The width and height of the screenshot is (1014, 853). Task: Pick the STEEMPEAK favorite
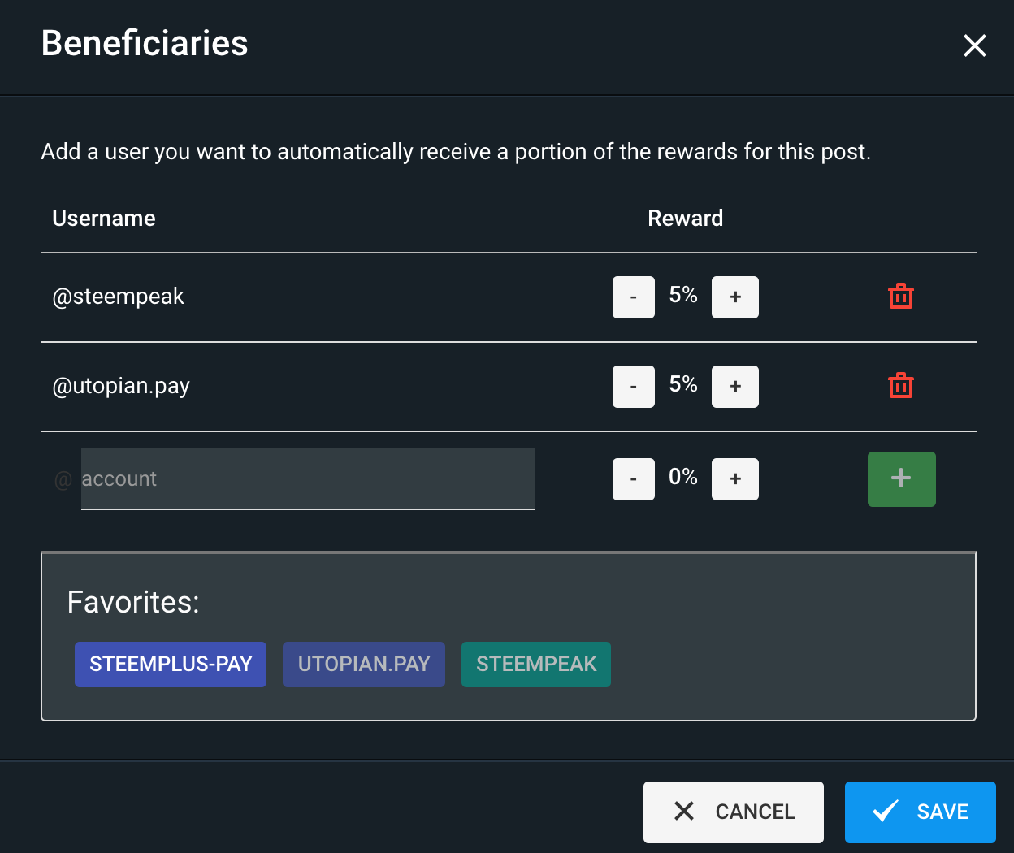(x=536, y=665)
